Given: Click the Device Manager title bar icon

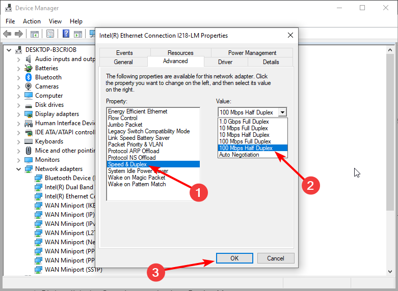Looking at the screenshot, I should coord(8,8).
